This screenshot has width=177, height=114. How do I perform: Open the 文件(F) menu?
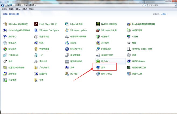click(4, 9)
